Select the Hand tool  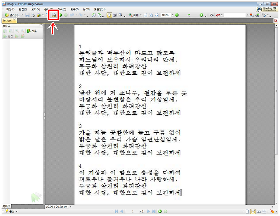[109, 15]
